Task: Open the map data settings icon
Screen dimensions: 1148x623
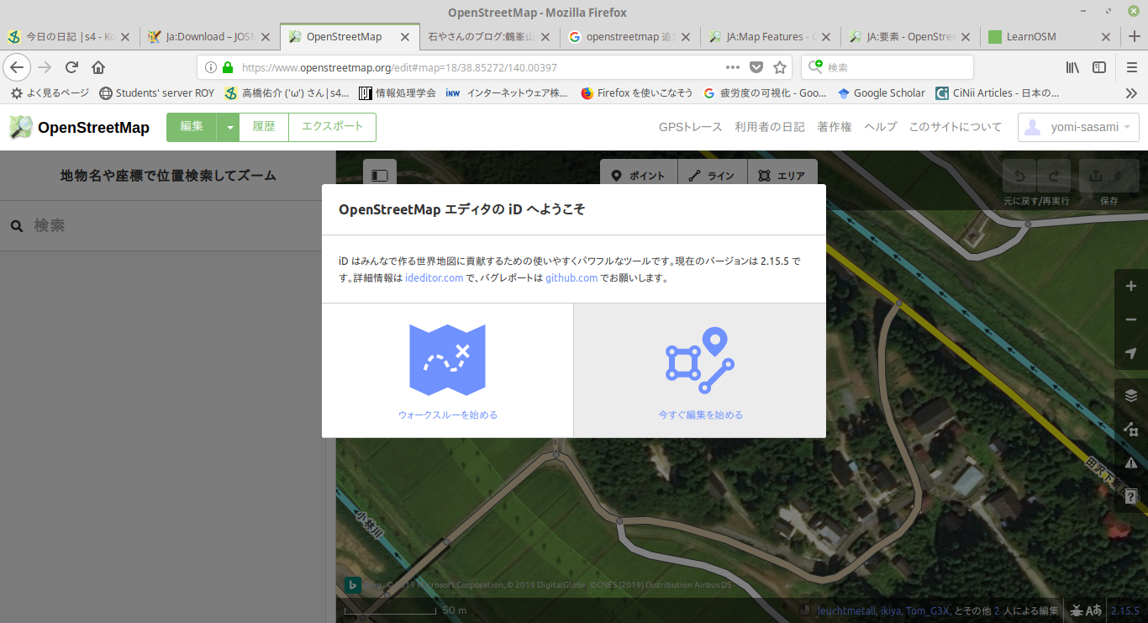Action: click(1130, 429)
